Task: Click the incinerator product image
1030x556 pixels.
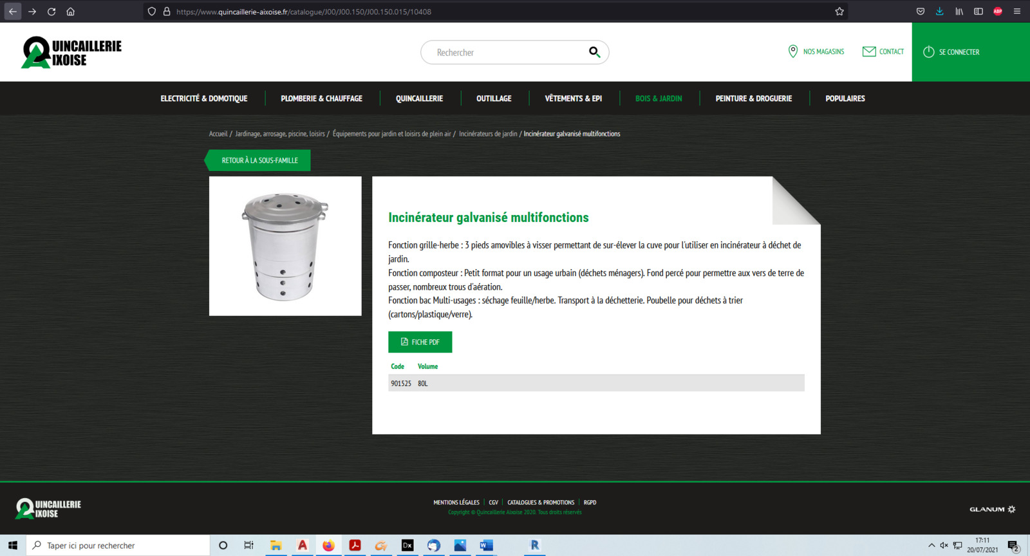Action: click(285, 246)
